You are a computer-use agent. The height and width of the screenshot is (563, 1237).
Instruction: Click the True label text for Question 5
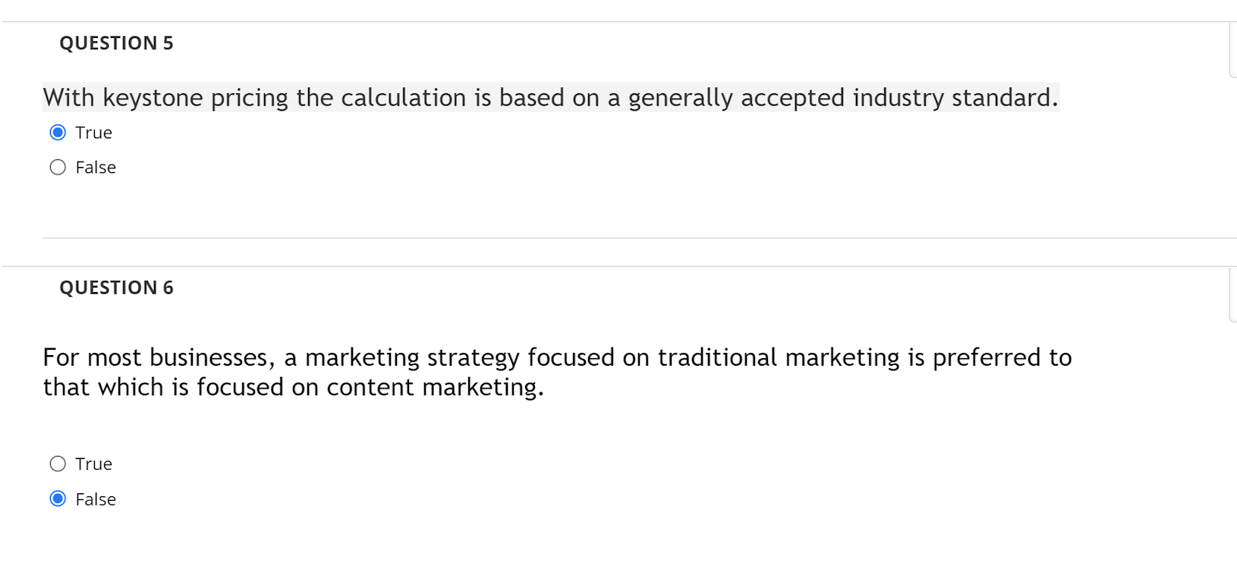93,132
